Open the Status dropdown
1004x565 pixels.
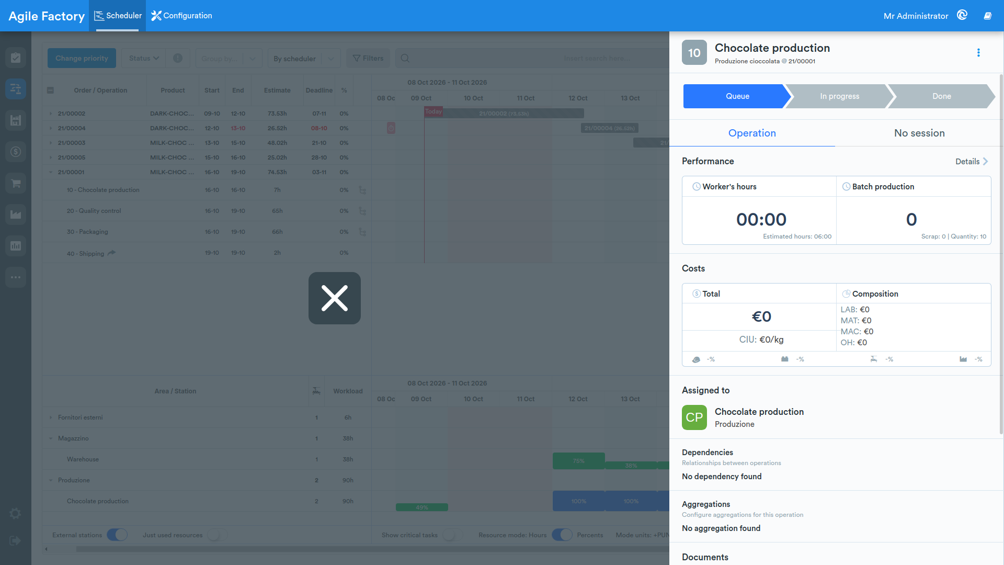pos(144,58)
